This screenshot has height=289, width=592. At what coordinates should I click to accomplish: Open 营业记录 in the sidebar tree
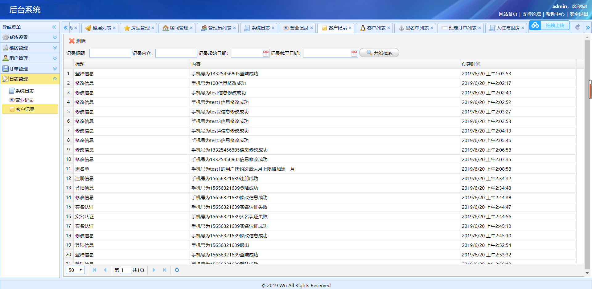tap(25, 100)
